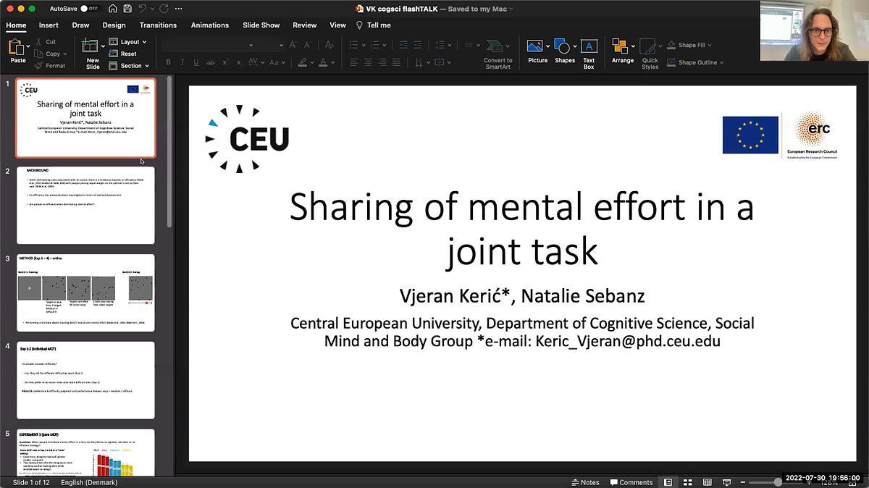Toggle the Notes pane
Viewport: 869px width, 488px height.
tap(585, 482)
